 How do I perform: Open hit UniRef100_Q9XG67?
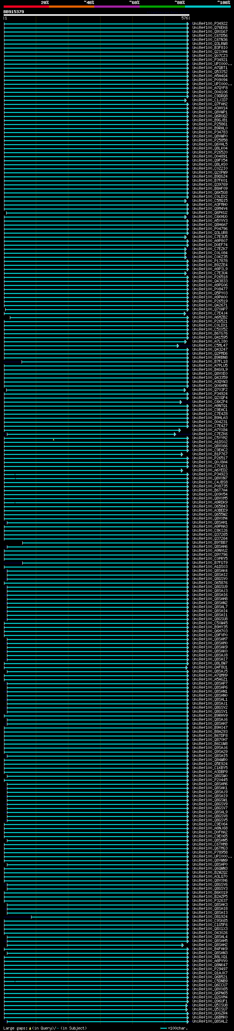pyautogui.click(x=210, y=31)
